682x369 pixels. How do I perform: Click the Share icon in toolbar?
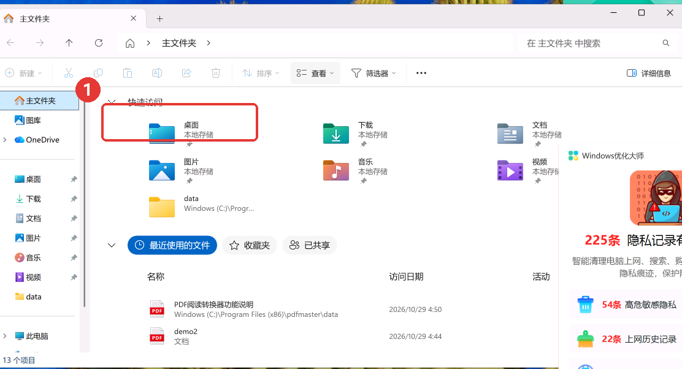tap(186, 73)
